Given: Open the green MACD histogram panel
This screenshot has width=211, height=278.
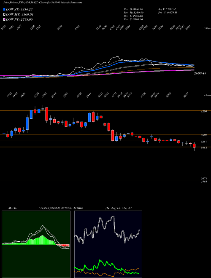Looking at the screenshot, I should pos(36,244).
